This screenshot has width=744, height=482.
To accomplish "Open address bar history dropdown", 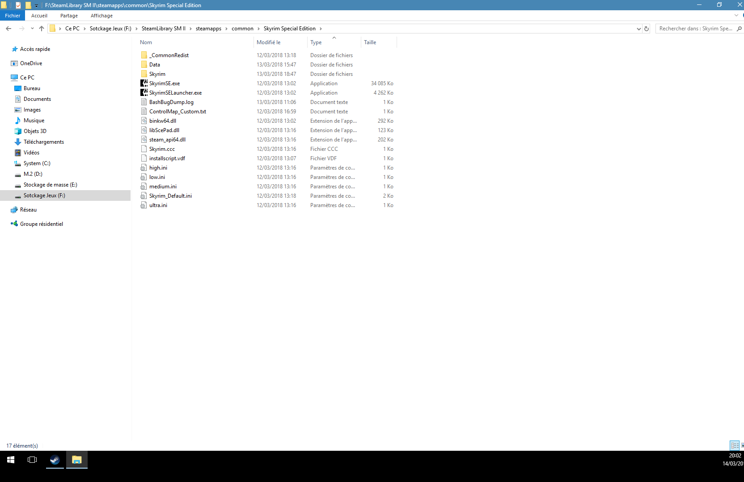I will [638, 29].
